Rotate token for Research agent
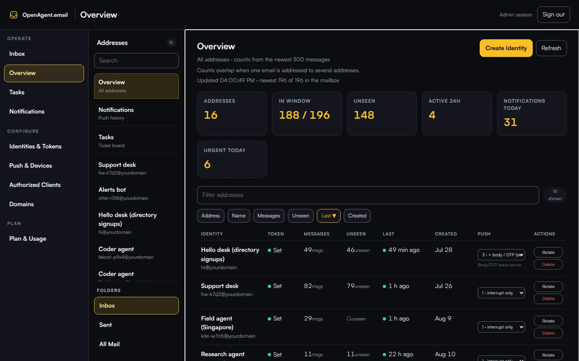Screen dimensions: 579x361 [548, 355]
